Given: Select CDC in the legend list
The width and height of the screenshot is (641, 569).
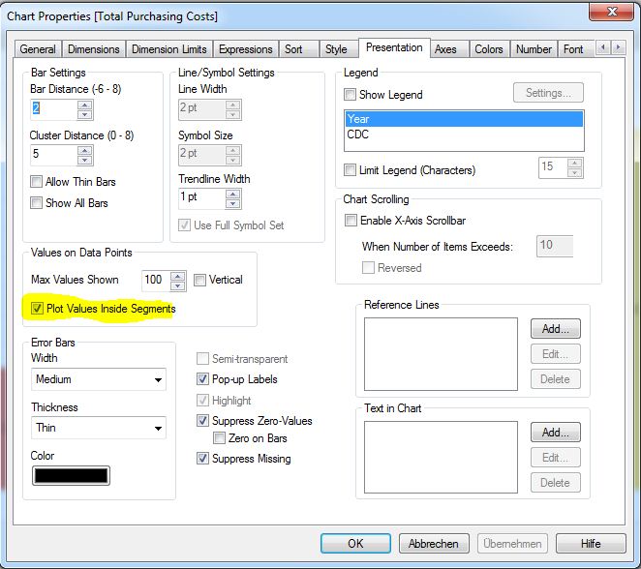Looking at the screenshot, I should point(464,135).
